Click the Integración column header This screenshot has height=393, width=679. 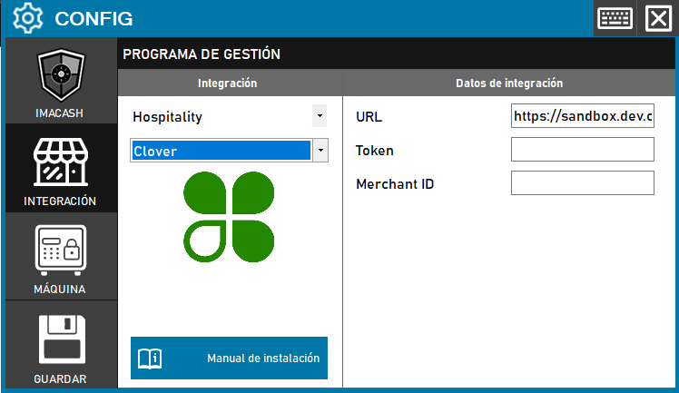tap(228, 83)
